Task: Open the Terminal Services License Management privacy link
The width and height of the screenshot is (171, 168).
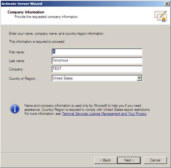Action: [x=104, y=114]
